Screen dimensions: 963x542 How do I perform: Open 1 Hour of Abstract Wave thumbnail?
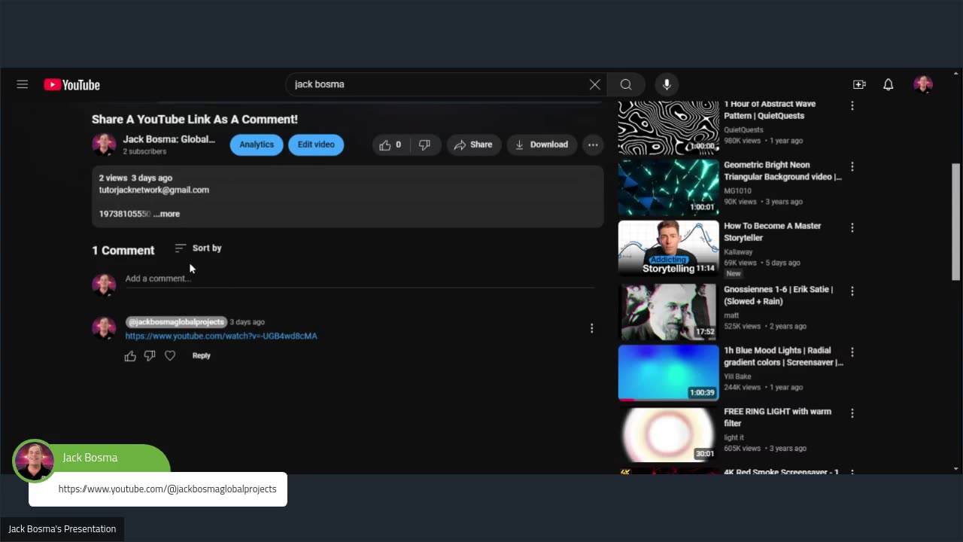[669, 127]
